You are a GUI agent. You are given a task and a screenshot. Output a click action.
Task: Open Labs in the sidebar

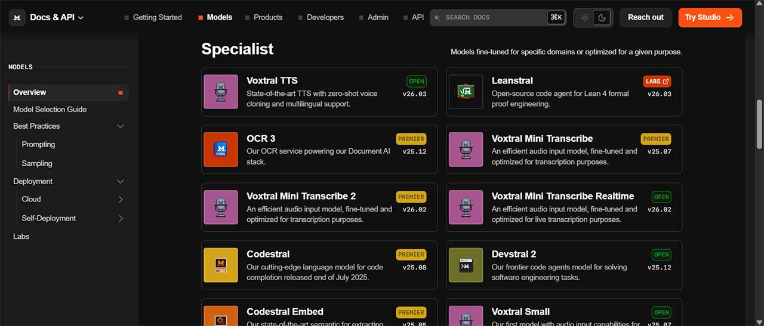(x=21, y=237)
